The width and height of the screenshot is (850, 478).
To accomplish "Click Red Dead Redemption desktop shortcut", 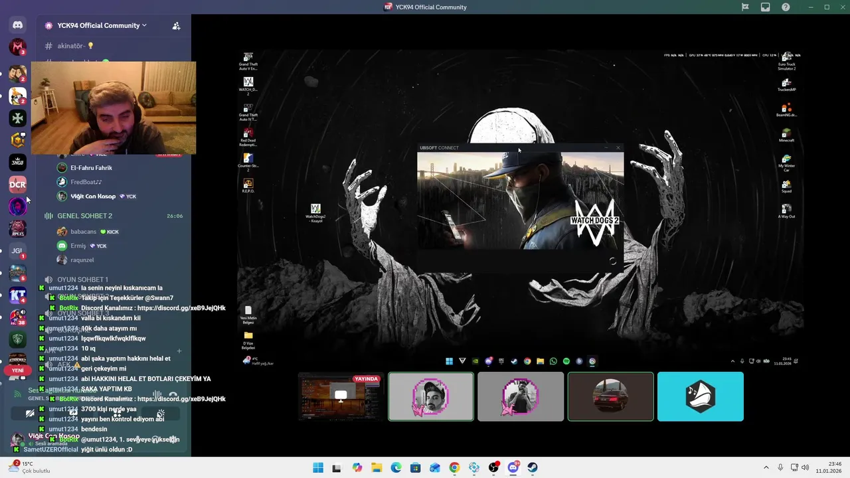I will [x=248, y=138].
